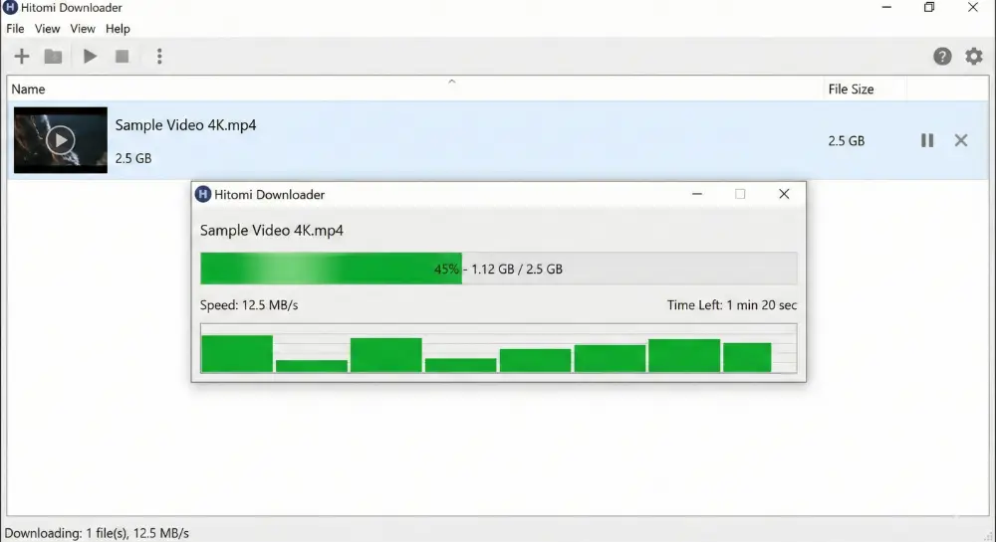Start downloads with the toolbar play icon
Image resolution: width=996 pixels, height=542 pixels.
pos(91,57)
